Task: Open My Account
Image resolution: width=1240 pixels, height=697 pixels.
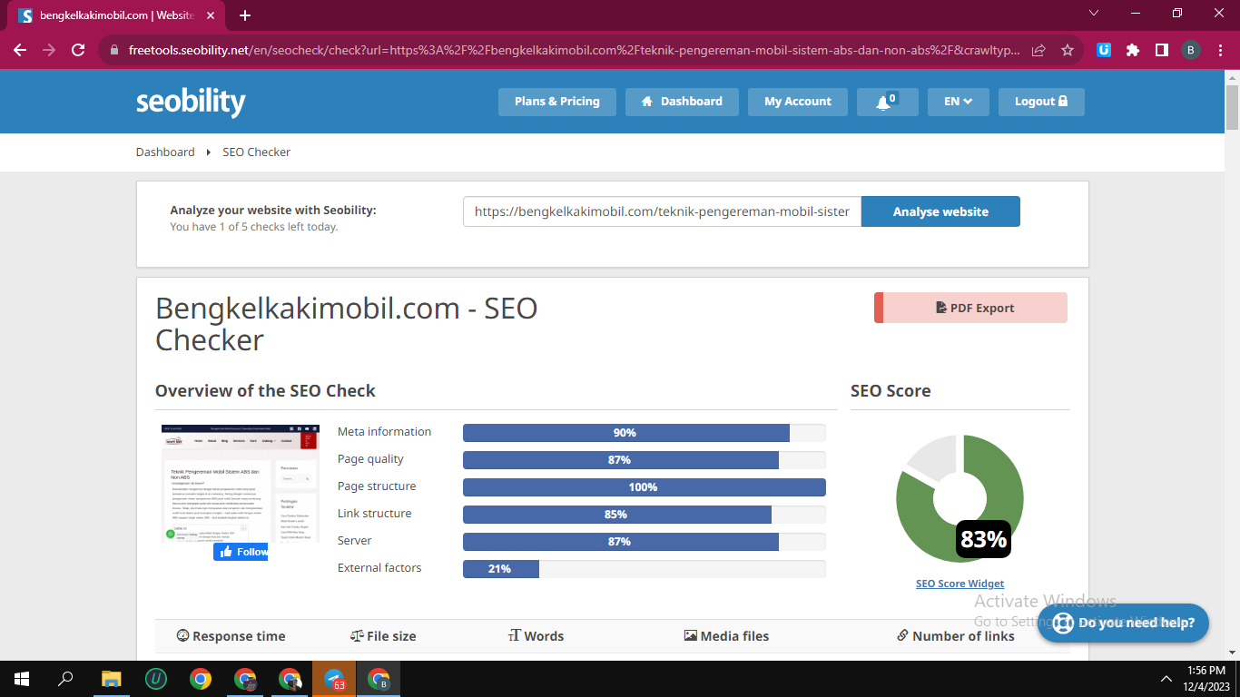Action: click(x=797, y=102)
